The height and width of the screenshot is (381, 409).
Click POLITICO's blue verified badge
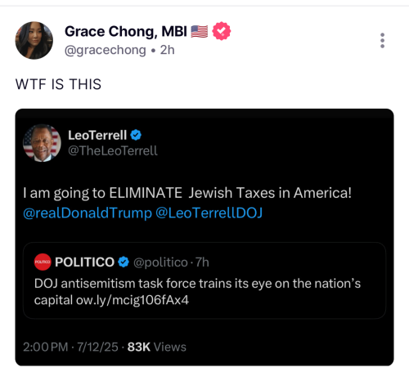point(124,262)
